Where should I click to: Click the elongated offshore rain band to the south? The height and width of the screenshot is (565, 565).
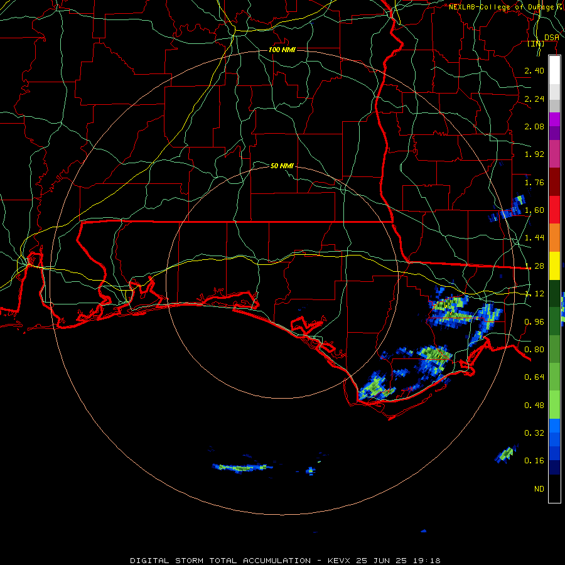[x=242, y=468]
